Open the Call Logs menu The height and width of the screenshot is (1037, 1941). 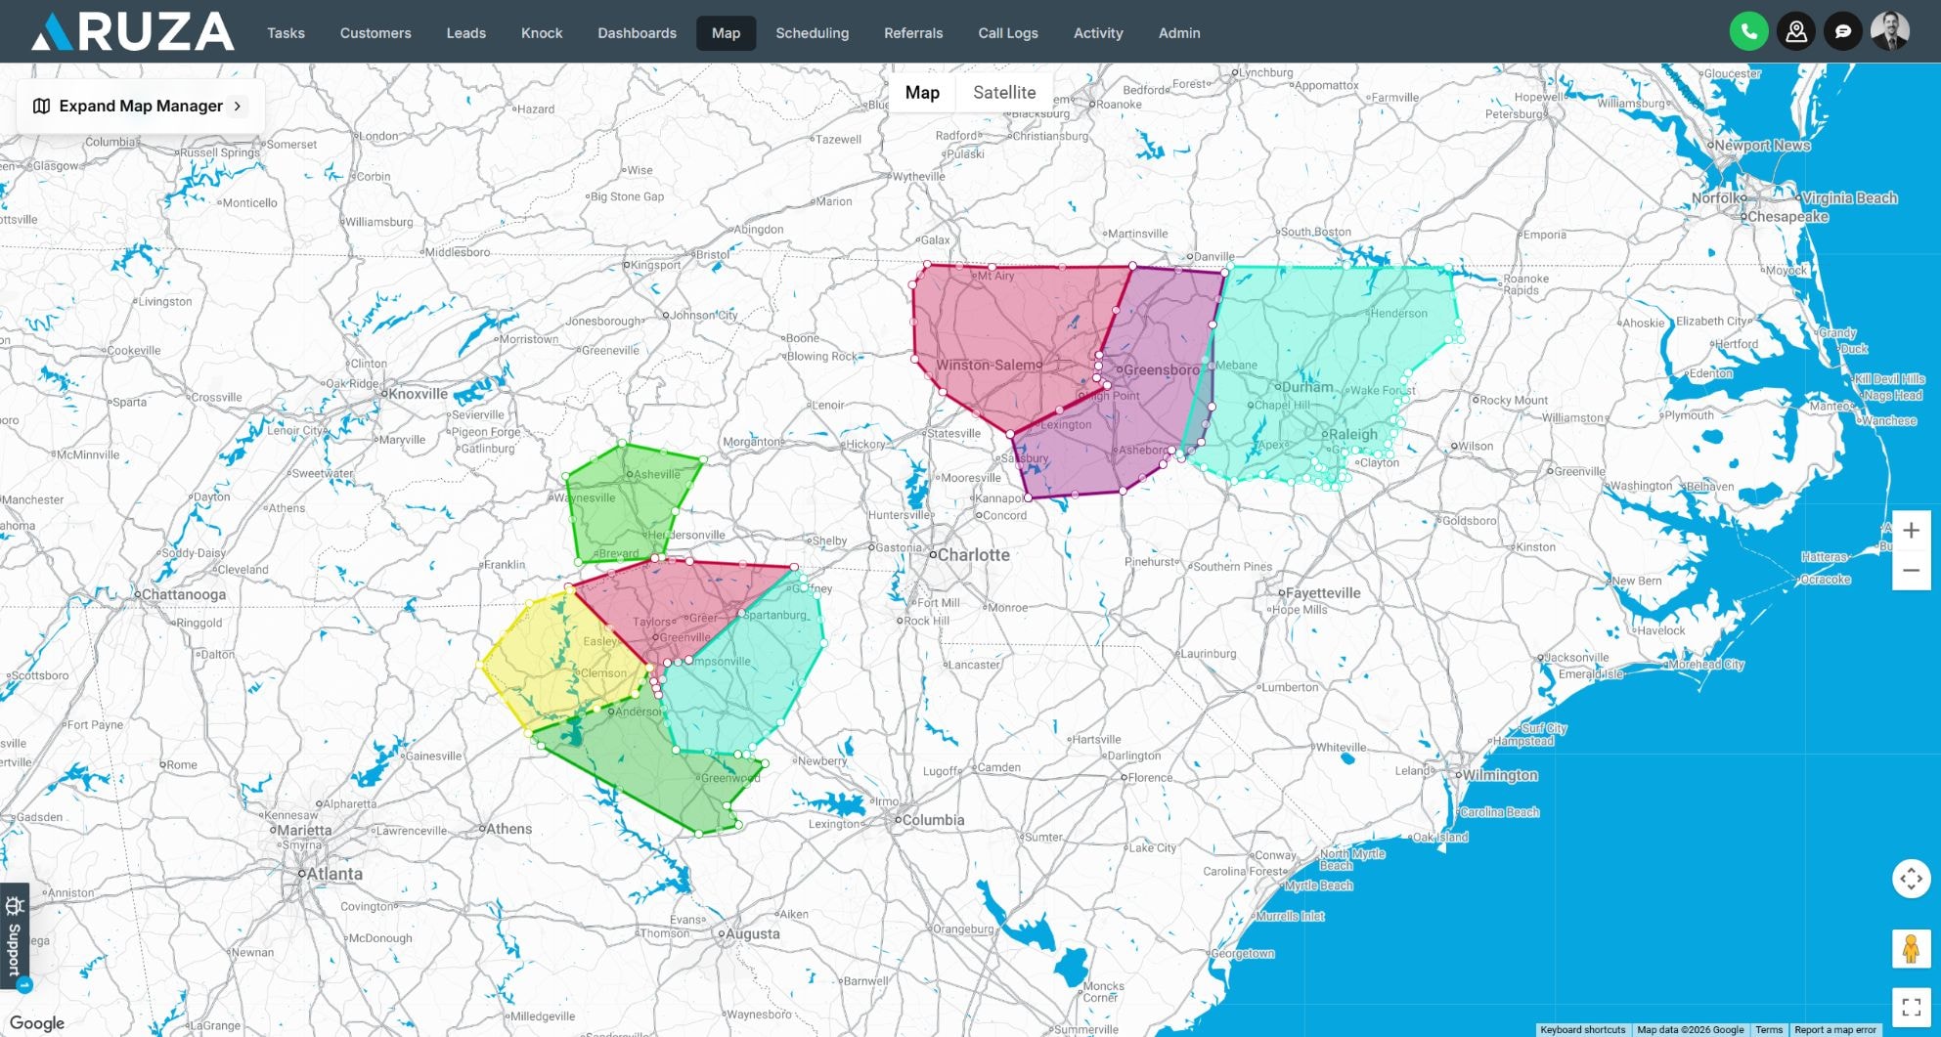pos(1008,33)
